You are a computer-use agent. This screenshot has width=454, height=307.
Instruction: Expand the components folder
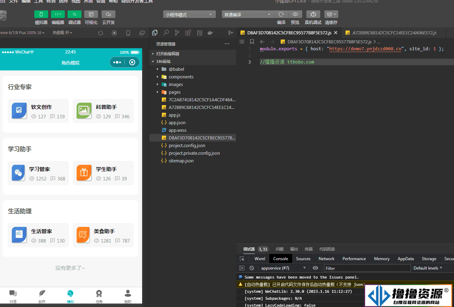(193, 77)
